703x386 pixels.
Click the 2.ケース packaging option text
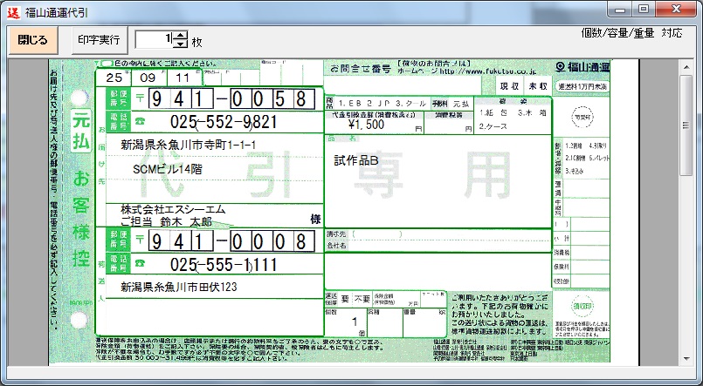click(493, 126)
